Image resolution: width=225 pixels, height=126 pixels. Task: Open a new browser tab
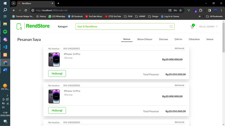coord(58,3)
